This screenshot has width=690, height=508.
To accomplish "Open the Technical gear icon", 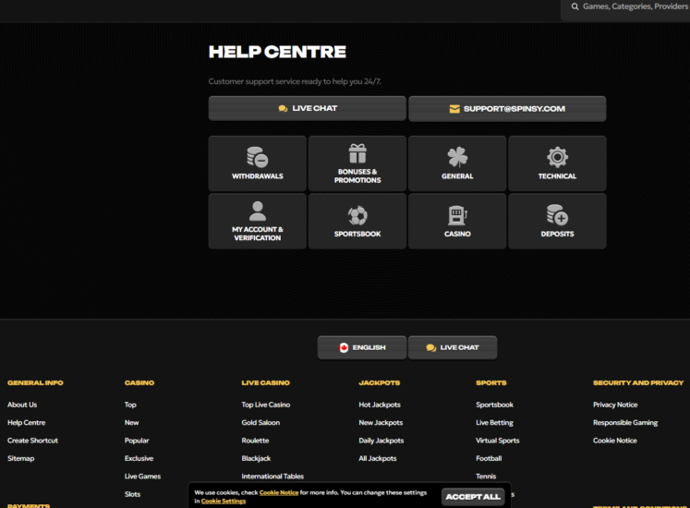I will click(x=557, y=156).
